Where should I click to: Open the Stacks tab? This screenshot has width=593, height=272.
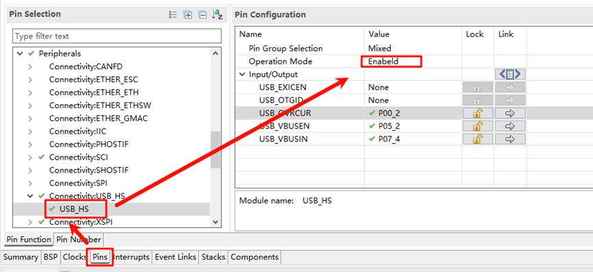(x=213, y=257)
